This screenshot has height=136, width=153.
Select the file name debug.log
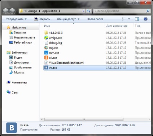click(x=56, y=43)
